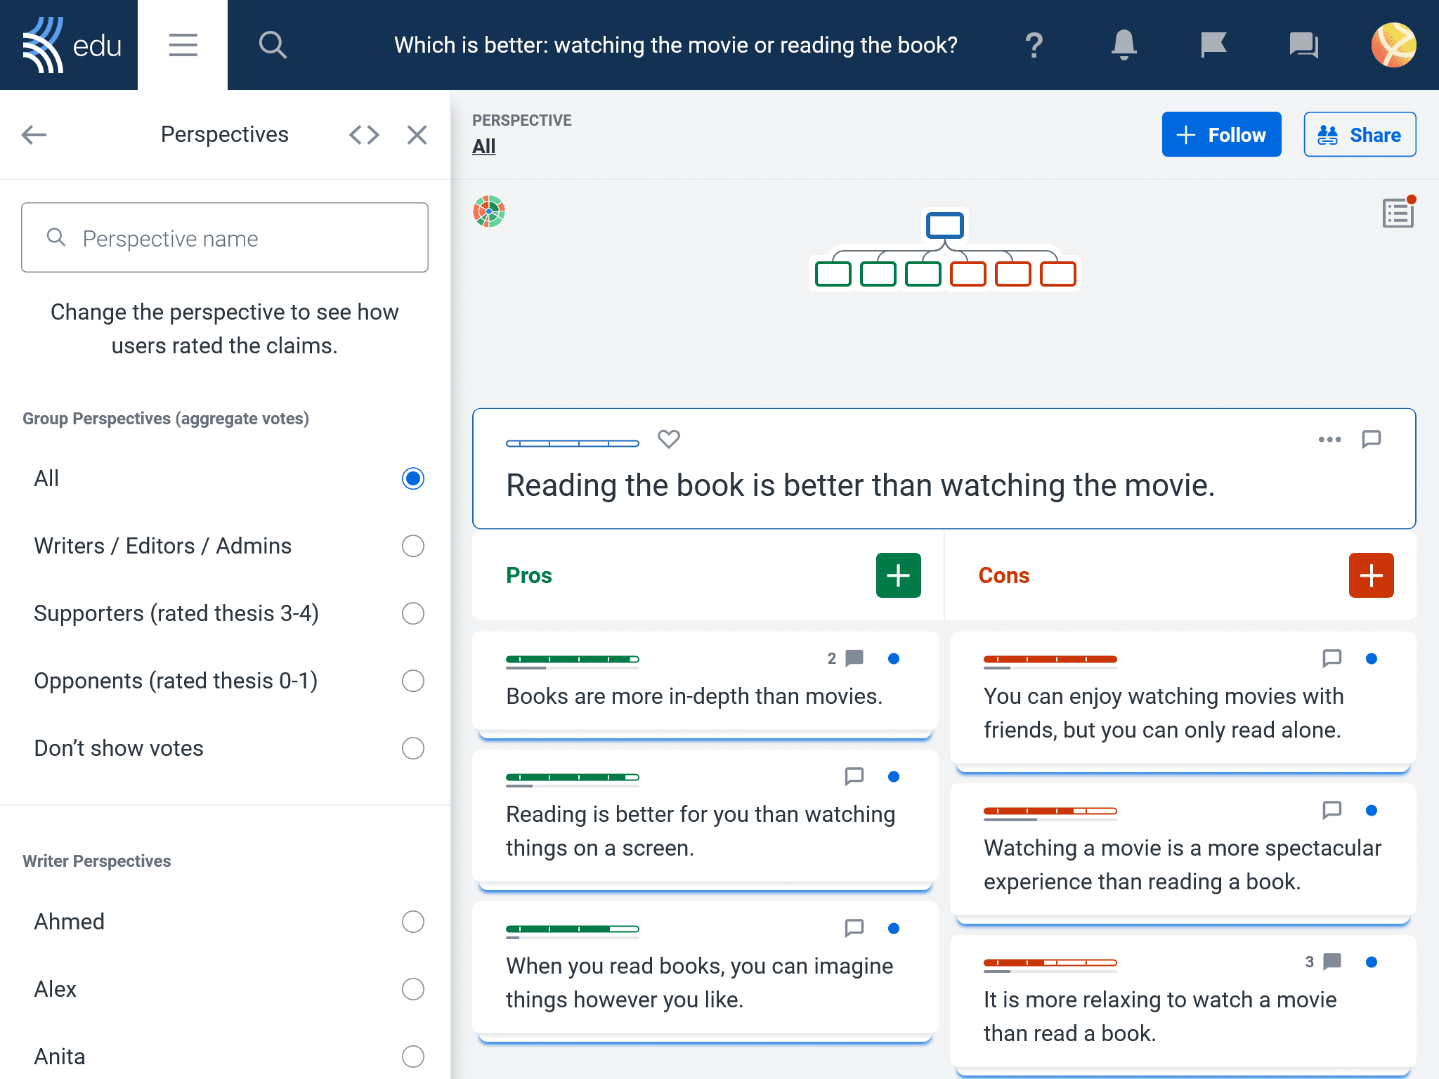Open comments on 'imagine things however you like' claim
Screen dimensions: 1439x1079
pyautogui.click(x=854, y=928)
